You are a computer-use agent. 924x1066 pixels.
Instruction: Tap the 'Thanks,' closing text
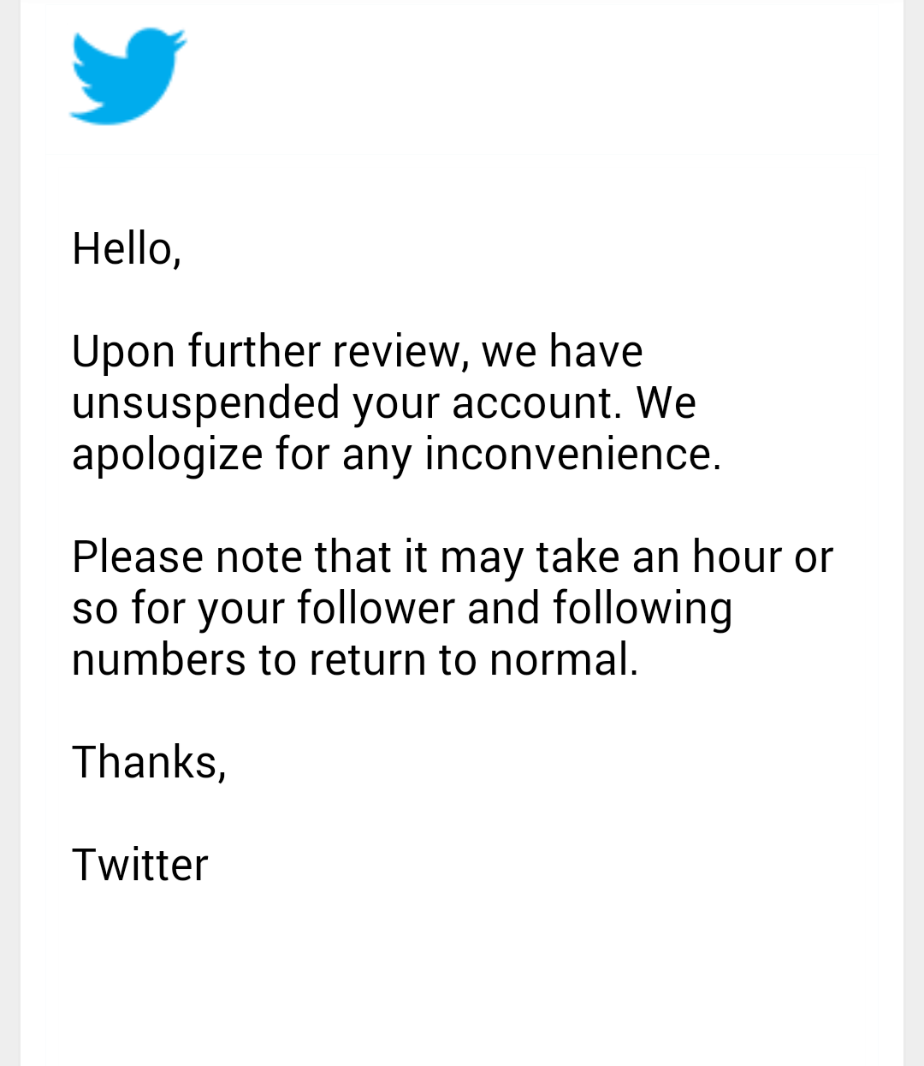149,763
